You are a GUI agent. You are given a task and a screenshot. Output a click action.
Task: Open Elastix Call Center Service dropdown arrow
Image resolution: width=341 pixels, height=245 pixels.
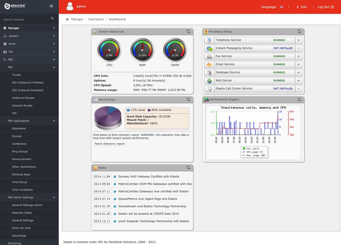pos(299,89)
